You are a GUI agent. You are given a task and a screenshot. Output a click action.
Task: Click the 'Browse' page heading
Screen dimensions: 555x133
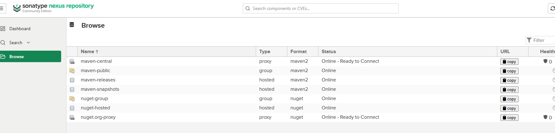coord(93,25)
